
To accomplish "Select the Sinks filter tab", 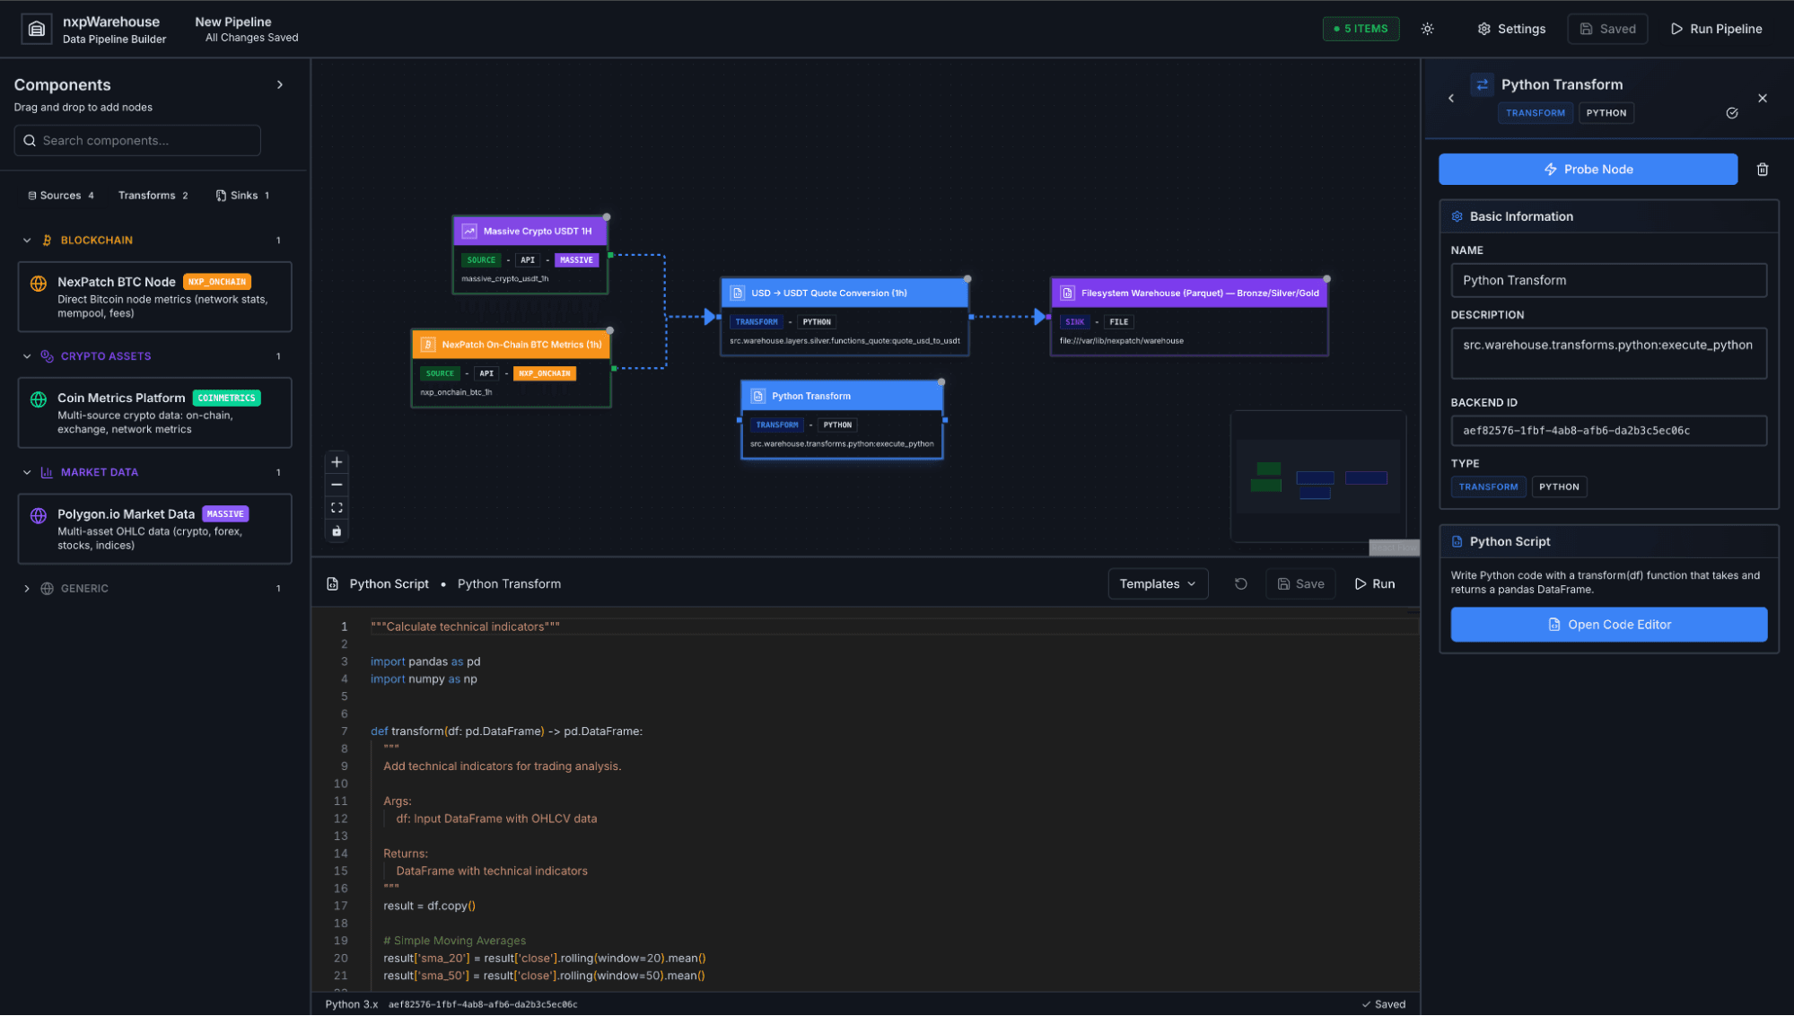I will click(242, 196).
